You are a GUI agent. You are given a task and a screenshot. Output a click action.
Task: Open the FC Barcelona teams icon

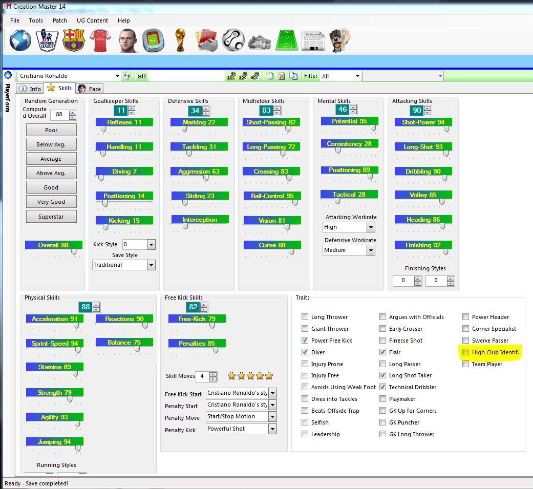[x=73, y=40]
